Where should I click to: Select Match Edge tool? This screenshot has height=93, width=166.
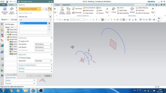[122, 10]
